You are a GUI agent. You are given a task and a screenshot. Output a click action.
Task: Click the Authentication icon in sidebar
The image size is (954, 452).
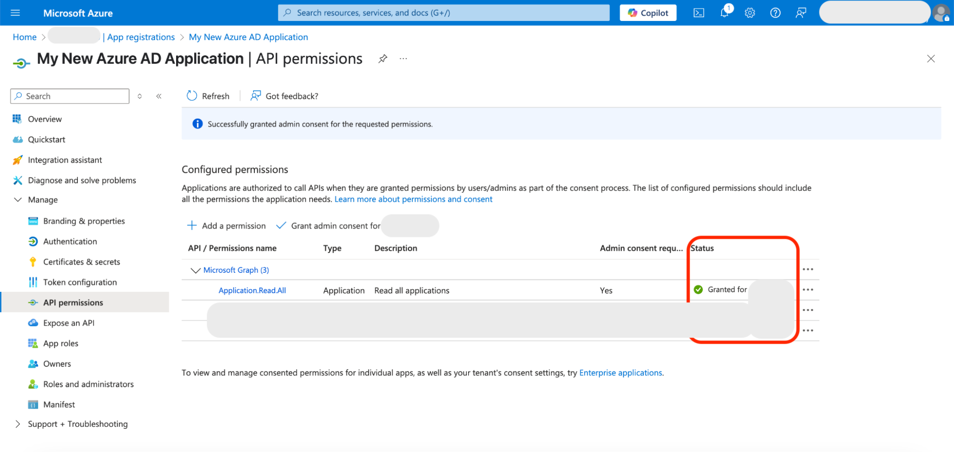point(33,241)
